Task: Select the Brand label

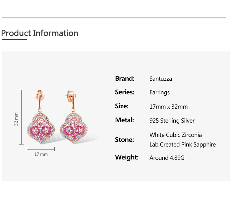Action: (125, 79)
